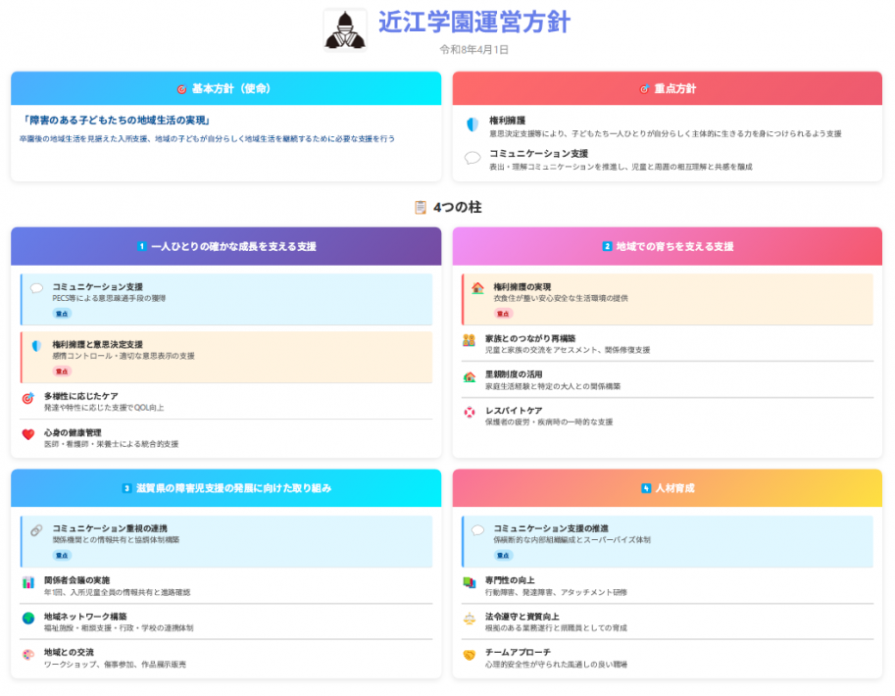The height and width of the screenshot is (696, 895).
Task: Click 「障害のある子どもたちの地域生活の実現」 heading
Action: (x=117, y=120)
